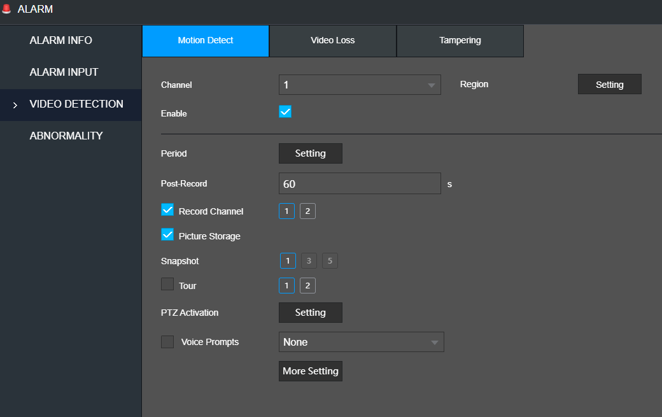
Task: Select VIDEO DETECTION in the sidebar
Action: tap(71, 104)
